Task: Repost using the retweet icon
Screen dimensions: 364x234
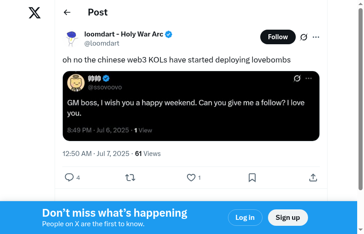Action: tap(130, 177)
